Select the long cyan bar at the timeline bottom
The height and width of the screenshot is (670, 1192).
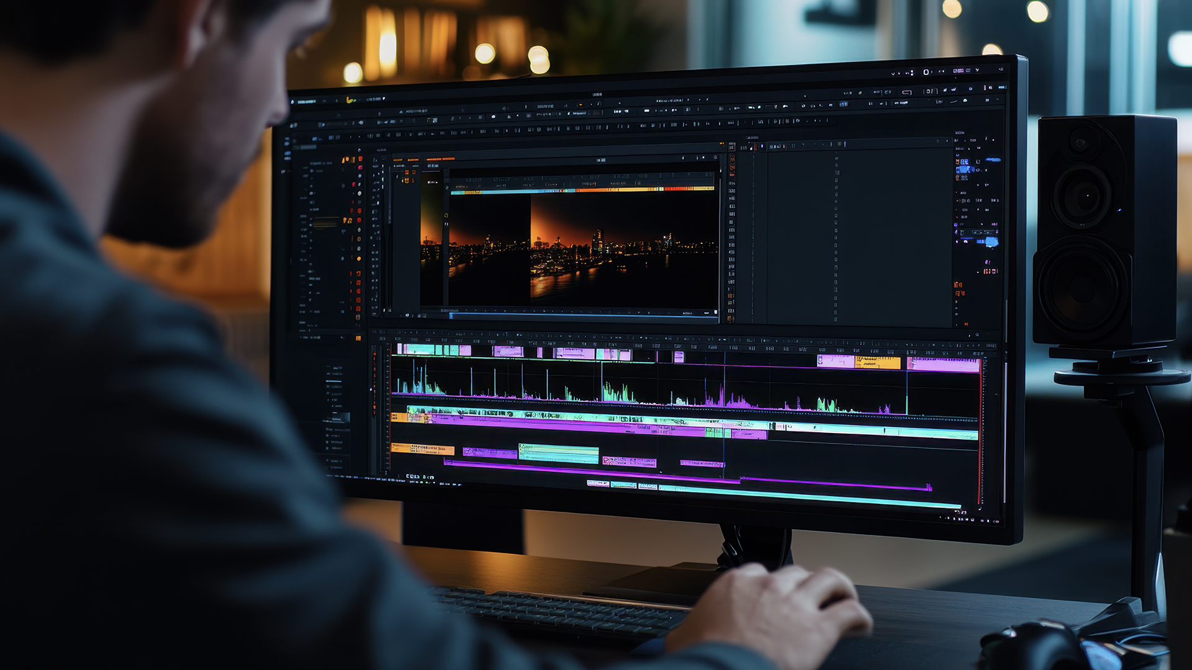tap(810, 497)
